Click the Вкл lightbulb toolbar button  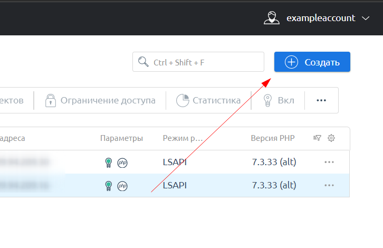click(x=279, y=100)
